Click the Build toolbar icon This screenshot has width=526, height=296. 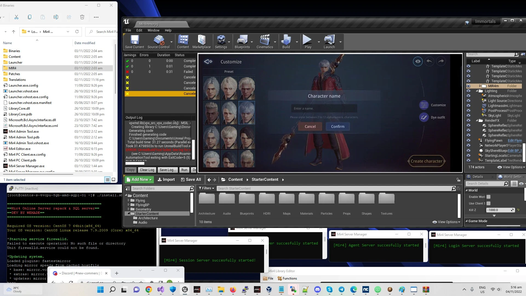click(x=286, y=42)
